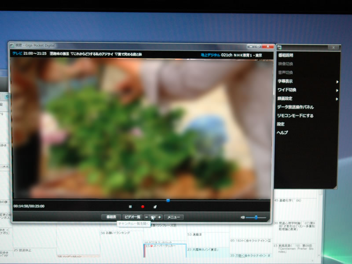The height and width of the screenshot is (264, 352).
Task: Choose リモコンモードにする menu item
Action: (295, 116)
